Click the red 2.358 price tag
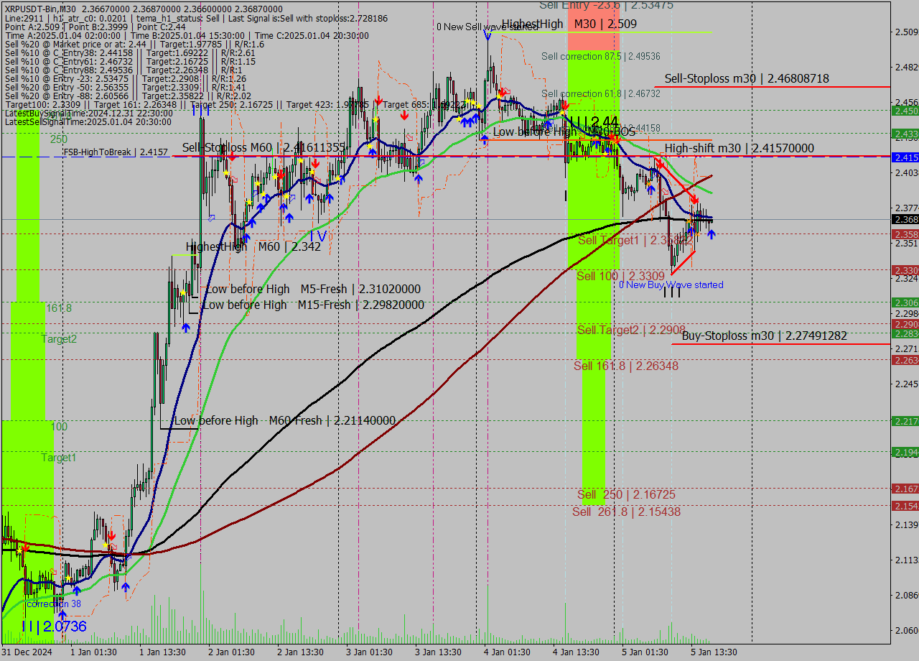Screen dimensions: 919x661 click(905, 235)
